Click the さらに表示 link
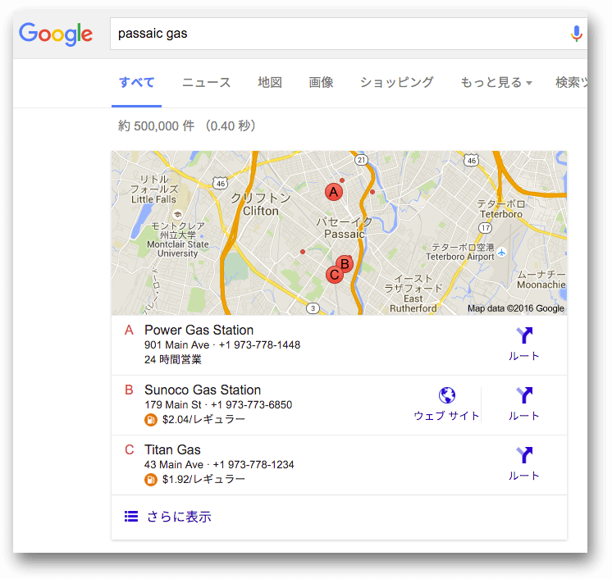Screen dimensions: 612x579 179,517
